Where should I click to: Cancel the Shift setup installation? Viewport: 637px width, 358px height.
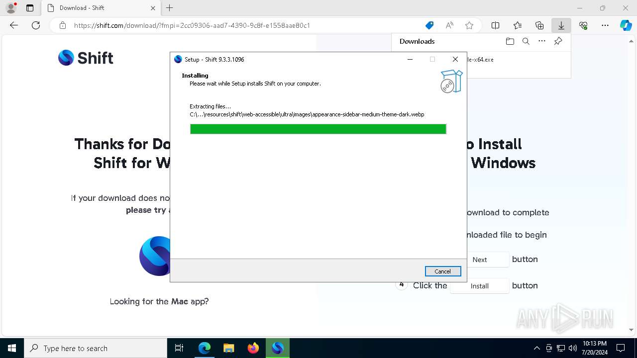(442, 271)
